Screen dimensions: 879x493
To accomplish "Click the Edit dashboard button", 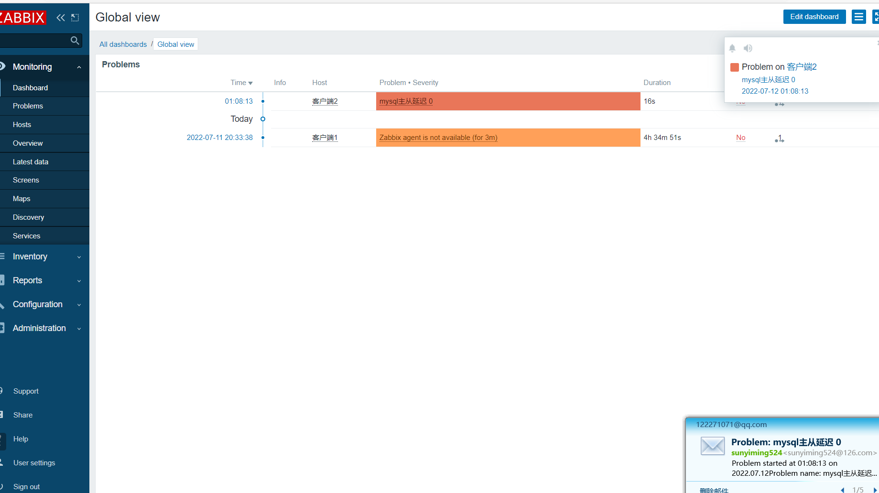I will [814, 17].
